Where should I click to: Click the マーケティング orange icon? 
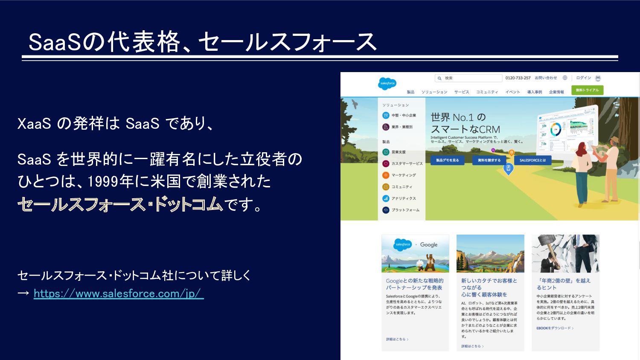(386, 175)
